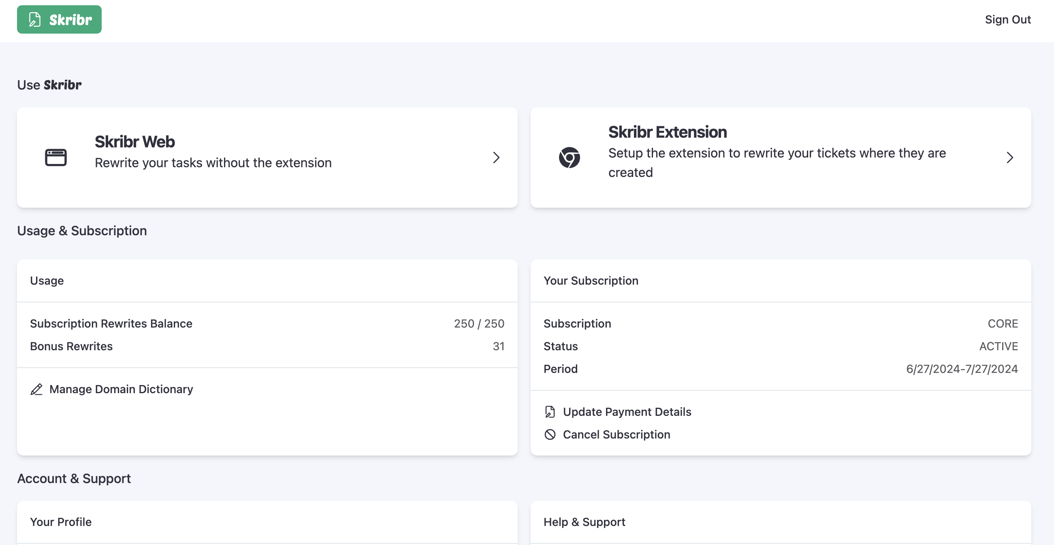Select the subscription plan value 'CORE'

(x=1003, y=324)
